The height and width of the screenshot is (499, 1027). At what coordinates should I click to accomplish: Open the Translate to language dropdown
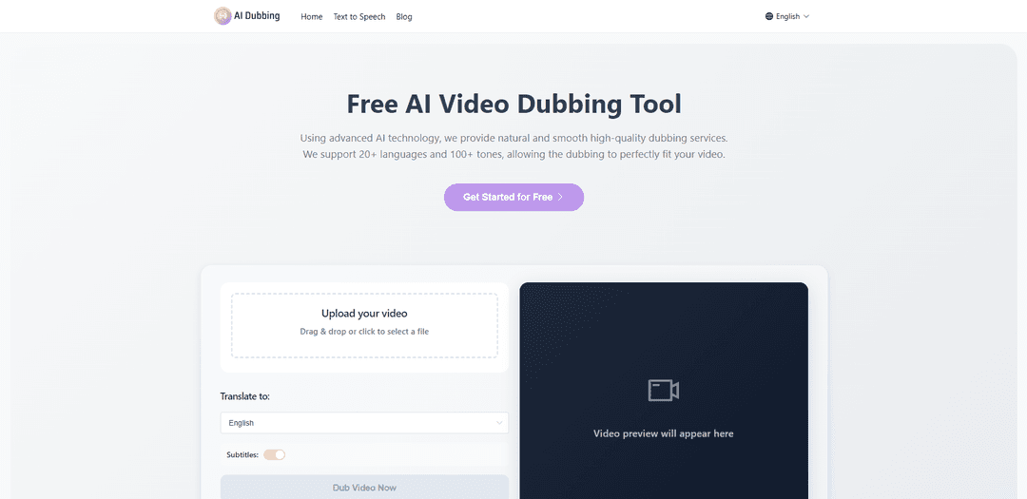364,423
